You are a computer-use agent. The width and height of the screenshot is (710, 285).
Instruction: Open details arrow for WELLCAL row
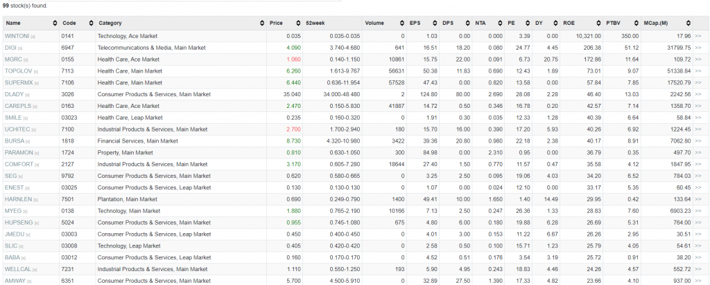click(698, 269)
